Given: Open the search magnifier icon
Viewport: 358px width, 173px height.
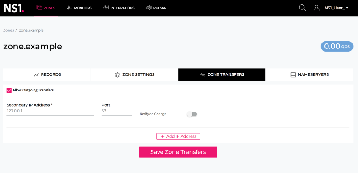Looking at the screenshot, I should pos(303,8).
